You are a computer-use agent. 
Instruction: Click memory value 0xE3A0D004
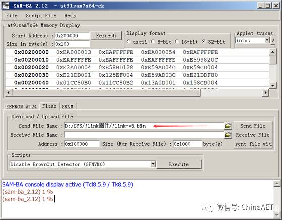click(x=74, y=67)
